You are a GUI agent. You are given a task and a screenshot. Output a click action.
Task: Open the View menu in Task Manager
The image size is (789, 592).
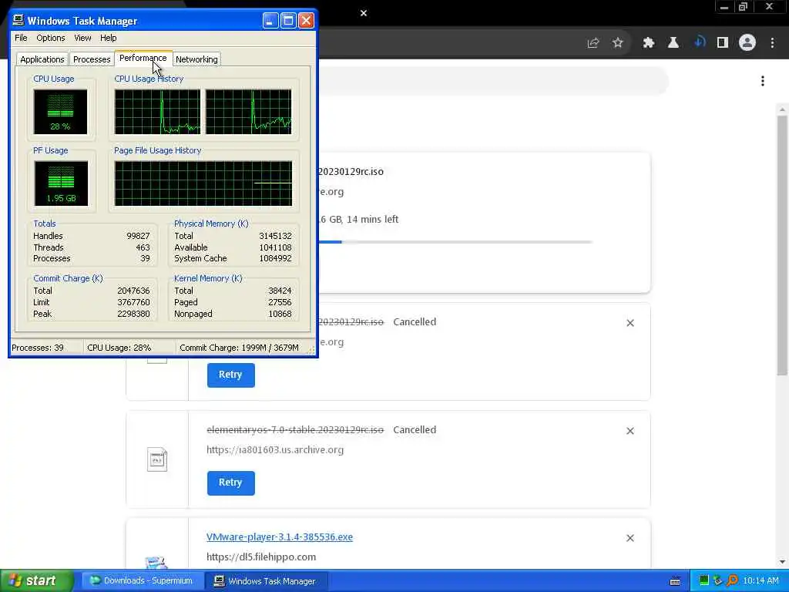[x=82, y=38]
